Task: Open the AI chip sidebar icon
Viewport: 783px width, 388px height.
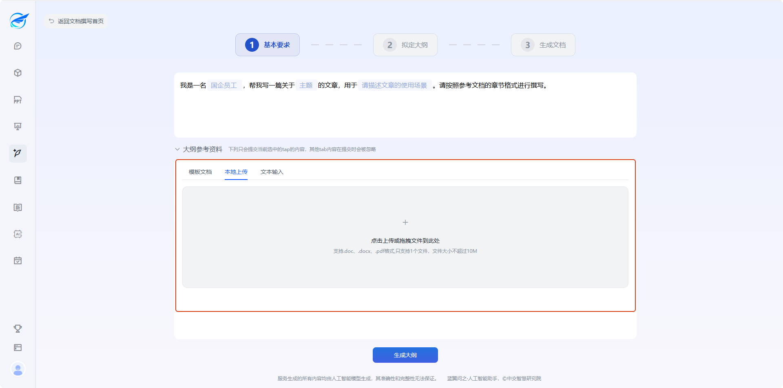Action: click(18, 234)
